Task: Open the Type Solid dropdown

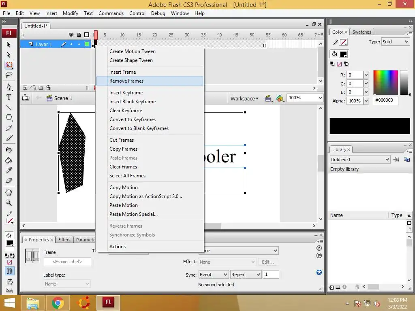Action: click(x=396, y=42)
